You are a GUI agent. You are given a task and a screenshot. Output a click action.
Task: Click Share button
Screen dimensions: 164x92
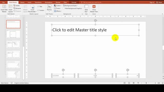click(x=159, y=2)
